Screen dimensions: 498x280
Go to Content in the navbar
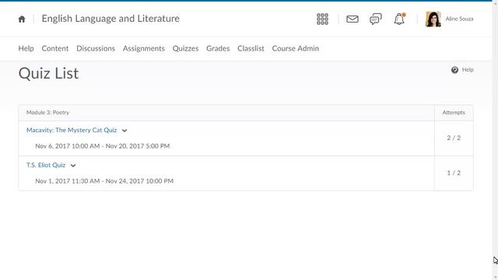[x=55, y=48]
